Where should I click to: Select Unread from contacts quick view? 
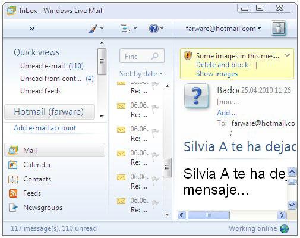click(57, 79)
